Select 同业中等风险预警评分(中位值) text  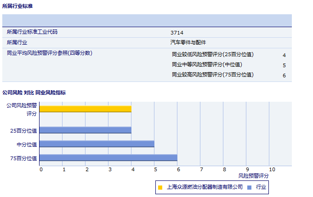(x=207, y=65)
